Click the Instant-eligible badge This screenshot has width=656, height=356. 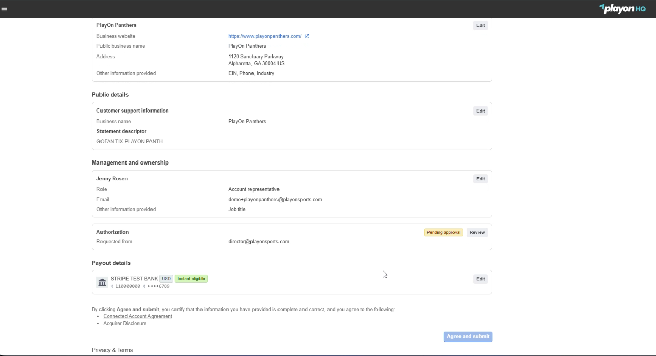coord(191,279)
